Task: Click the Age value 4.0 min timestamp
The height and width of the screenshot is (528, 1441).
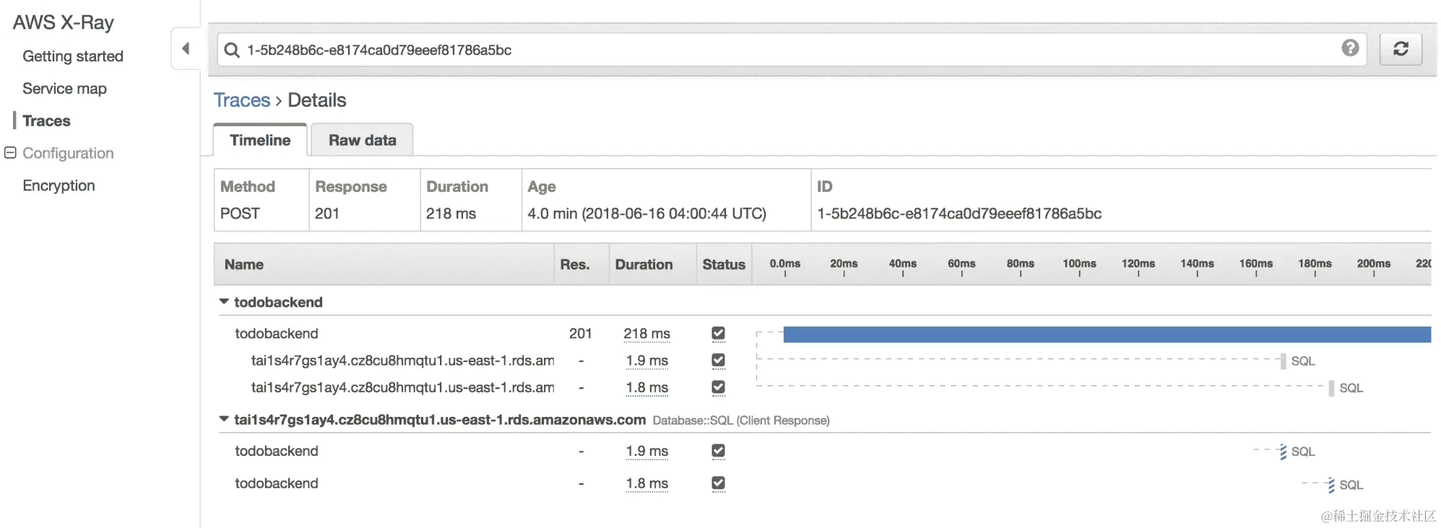Action: click(646, 214)
